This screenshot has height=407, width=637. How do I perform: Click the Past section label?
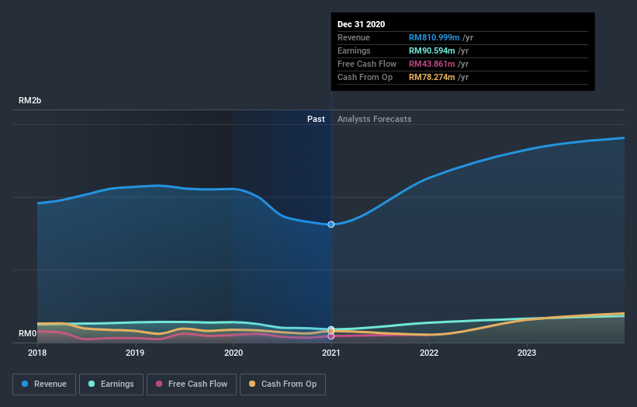[x=316, y=119]
